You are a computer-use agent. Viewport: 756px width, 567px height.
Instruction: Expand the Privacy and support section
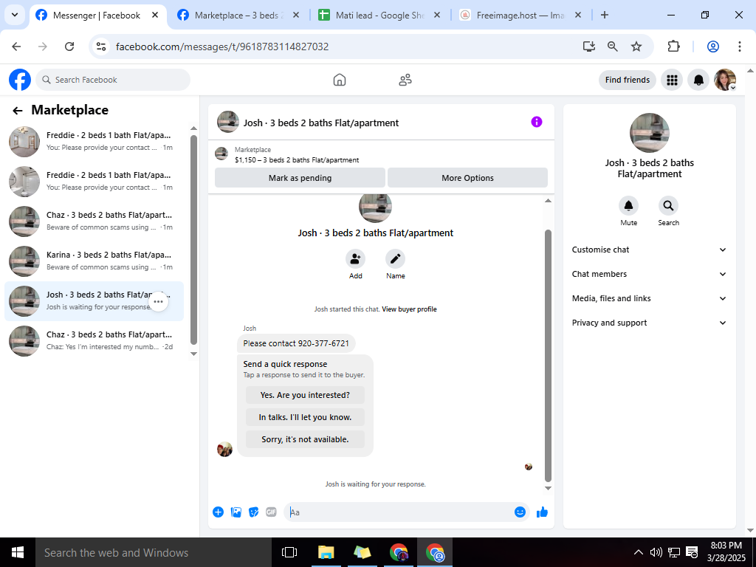click(x=649, y=323)
